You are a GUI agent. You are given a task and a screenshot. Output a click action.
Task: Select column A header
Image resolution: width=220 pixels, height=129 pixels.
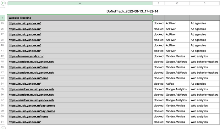coord(80,3)
